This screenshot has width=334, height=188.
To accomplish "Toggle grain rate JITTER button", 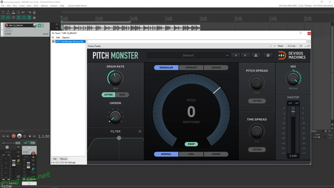I will click(109, 95).
